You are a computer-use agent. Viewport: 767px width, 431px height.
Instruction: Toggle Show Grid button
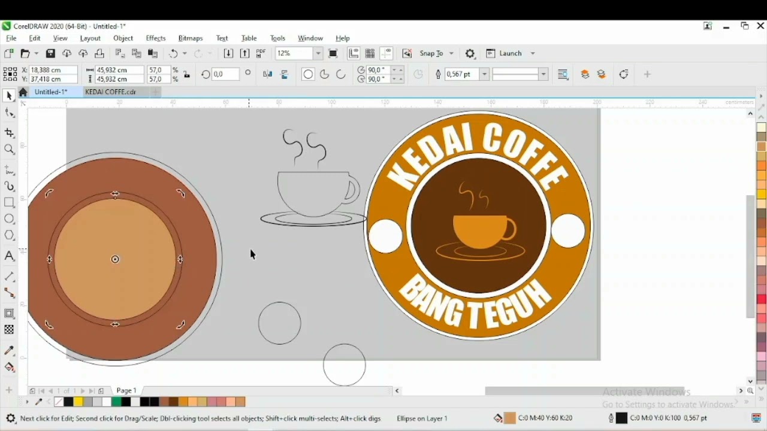pos(370,54)
